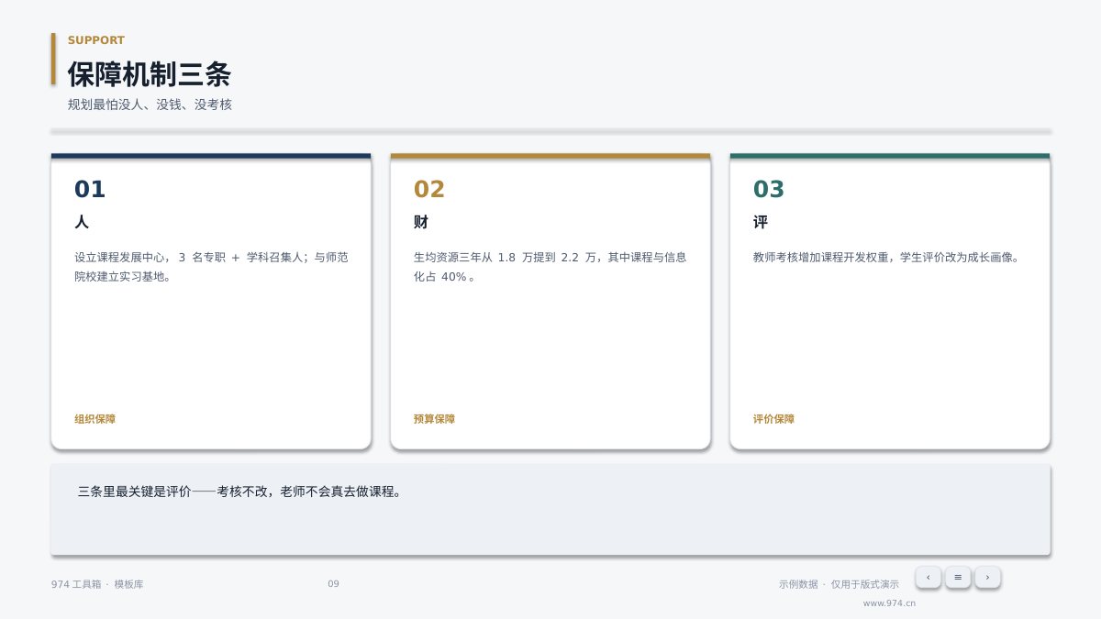Select the SUPPORT label

[x=96, y=40]
